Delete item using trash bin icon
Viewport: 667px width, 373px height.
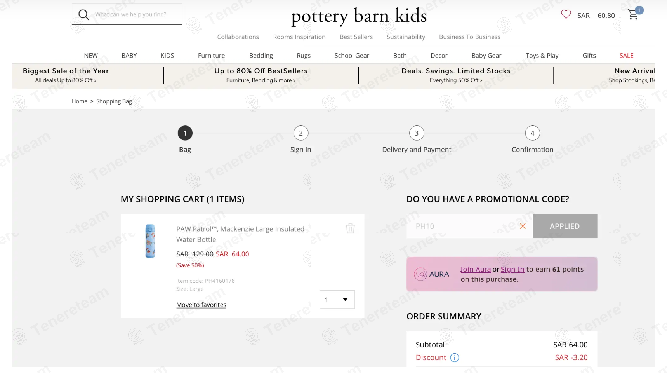pyautogui.click(x=350, y=228)
